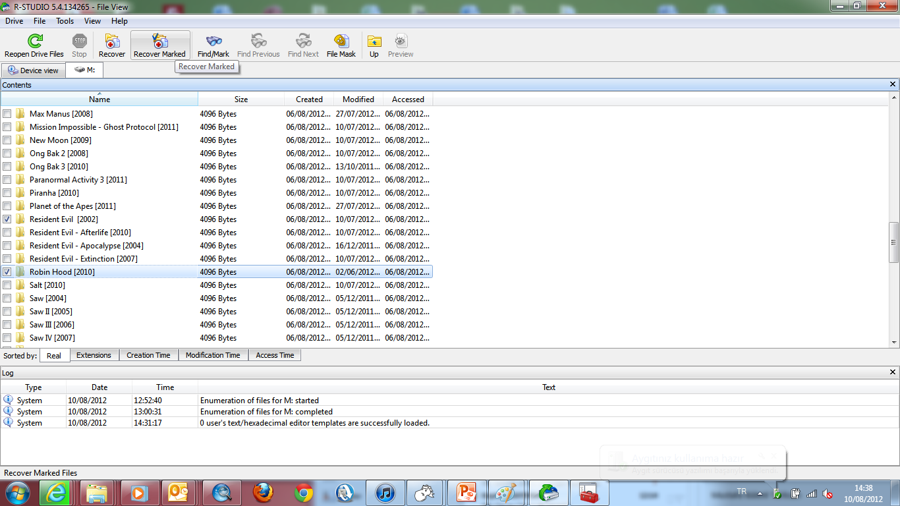Image resolution: width=900 pixels, height=506 pixels.
Task: Click the taskbar clock showing 14:38
Action: (863, 493)
